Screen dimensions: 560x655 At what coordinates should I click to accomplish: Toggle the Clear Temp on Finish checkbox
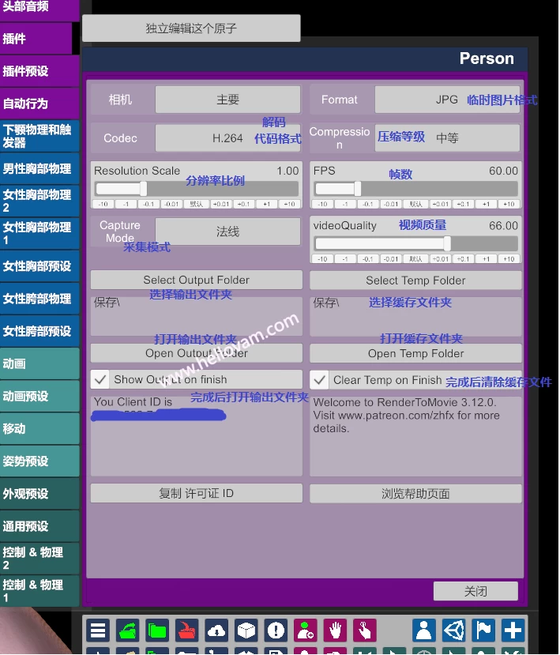(x=319, y=380)
